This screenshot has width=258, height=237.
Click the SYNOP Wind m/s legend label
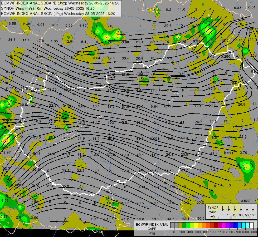213,212
